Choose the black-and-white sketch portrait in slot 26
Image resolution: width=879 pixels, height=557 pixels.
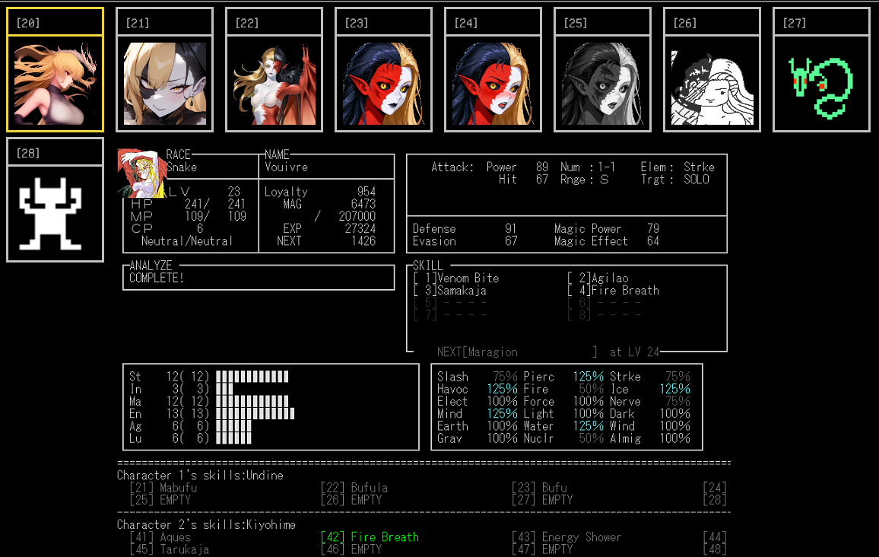pyautogui.click(x=712, y=83)
